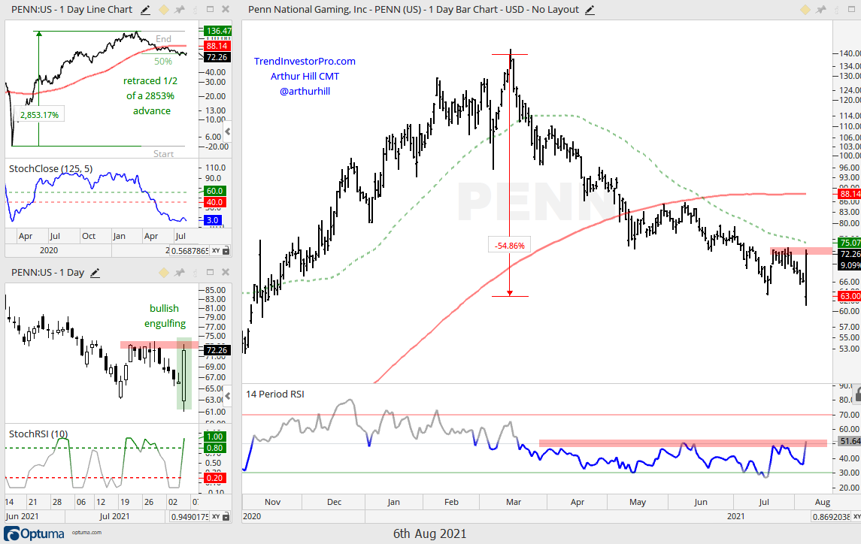Click the red 0.20 StochRSI level label
This screenshot has width=861, height=544.
pos(214,478)
